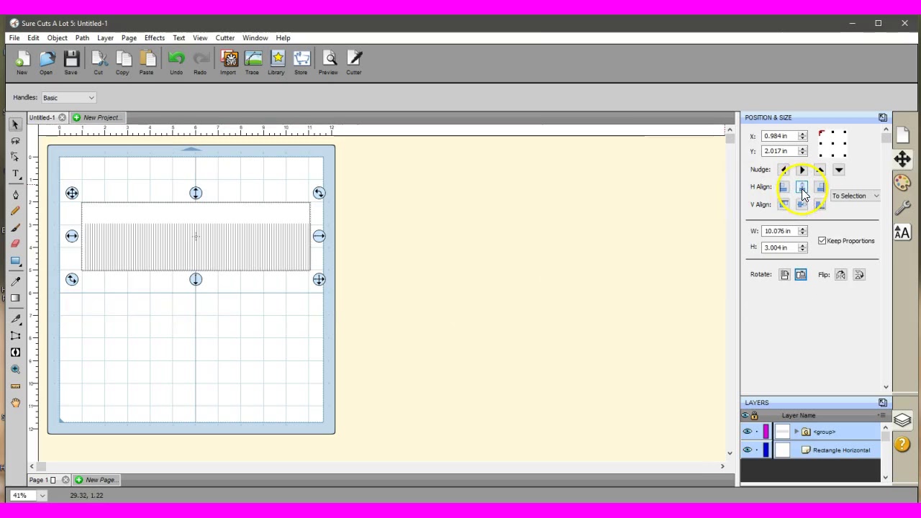Open the Library from toolbar
921x518 pixels.
276,63
